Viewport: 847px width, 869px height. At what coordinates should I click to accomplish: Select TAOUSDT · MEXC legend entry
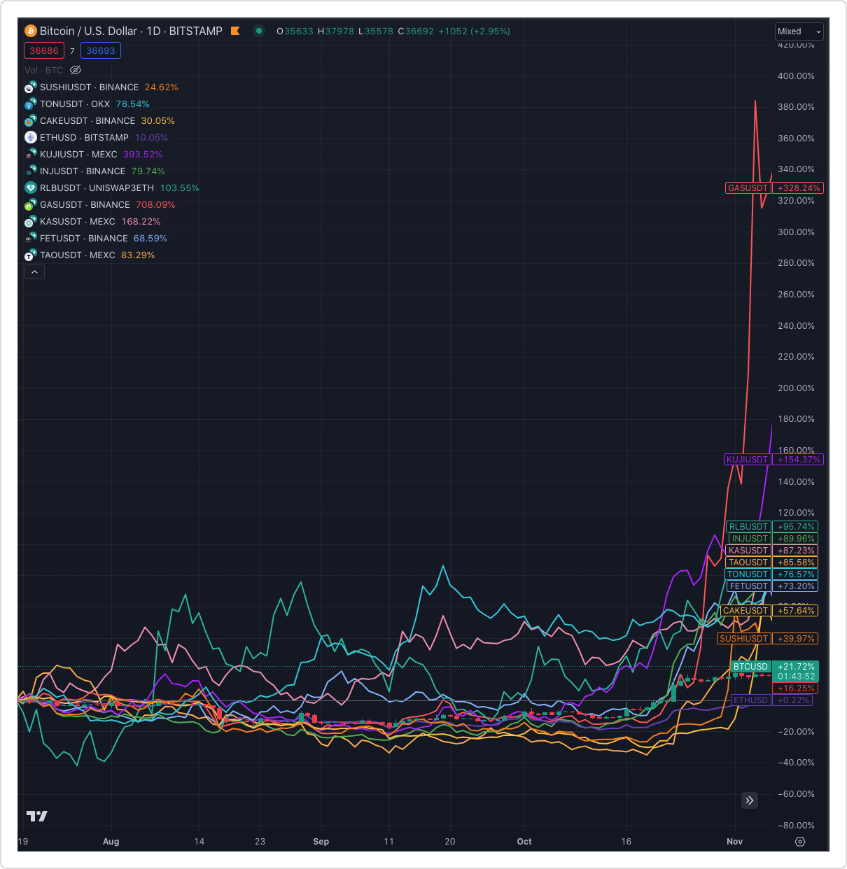coord(78,255)
